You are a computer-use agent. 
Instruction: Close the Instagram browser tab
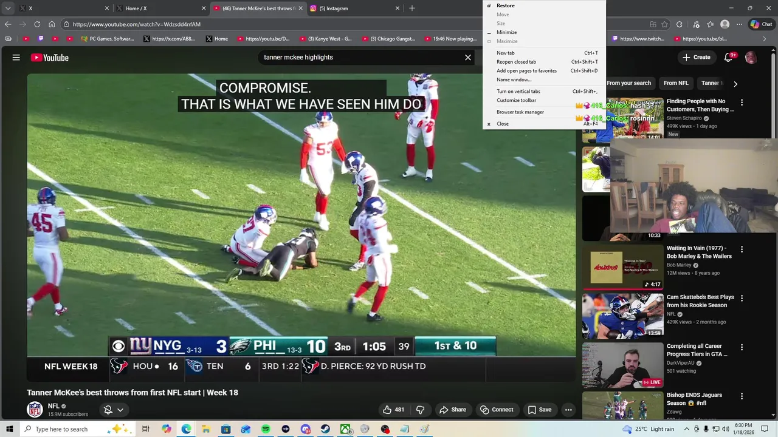(398, 8)
